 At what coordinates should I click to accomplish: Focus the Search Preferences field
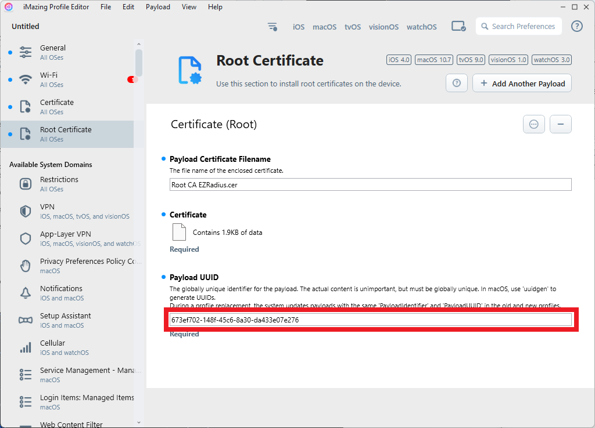[519, 26]
